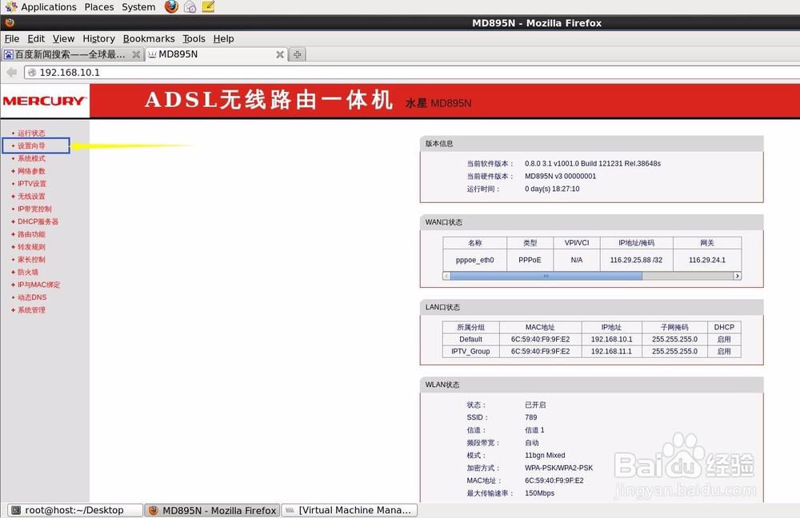Click LAN IP address 192.168.10.1
This screenshot has width=800, height=518.
(611, 340)
